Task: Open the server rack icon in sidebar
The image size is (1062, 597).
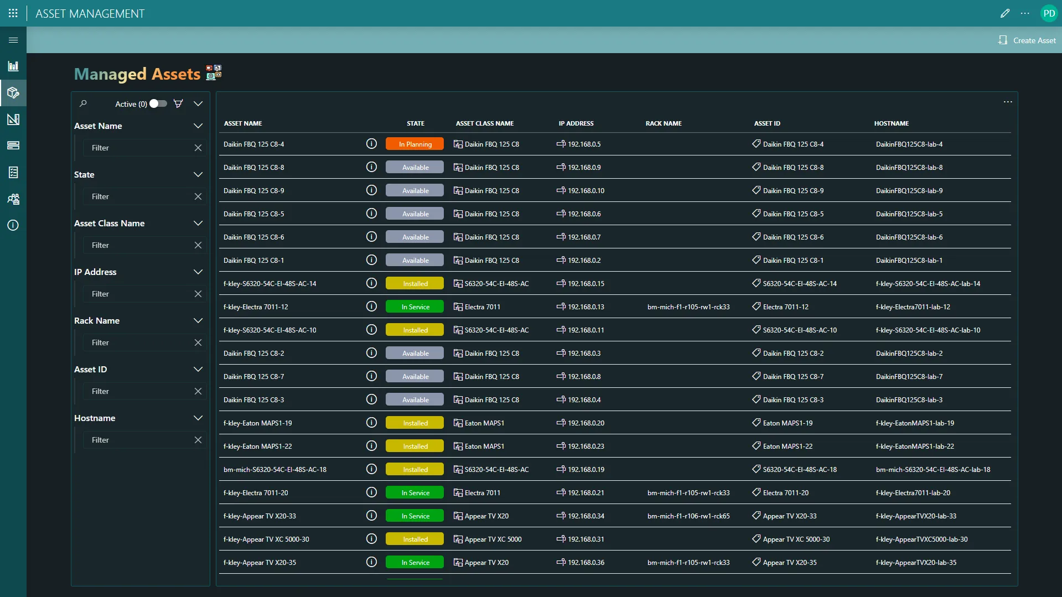Action: pyautogui.click(x=13, y=146)
